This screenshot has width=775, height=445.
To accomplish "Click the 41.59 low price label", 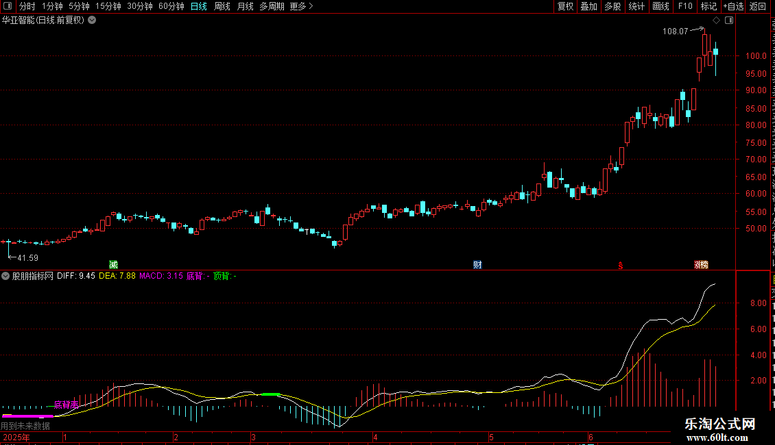I will (27, 258).
